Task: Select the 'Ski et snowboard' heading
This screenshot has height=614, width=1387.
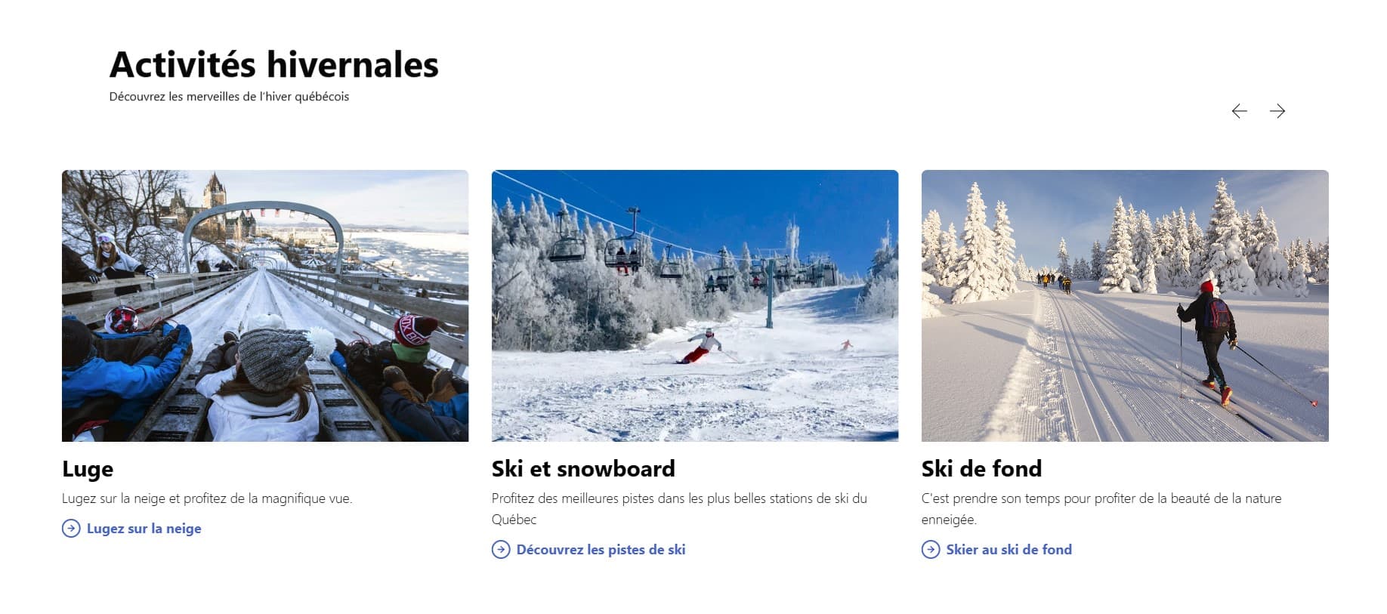Action: (x=583, y=469)
